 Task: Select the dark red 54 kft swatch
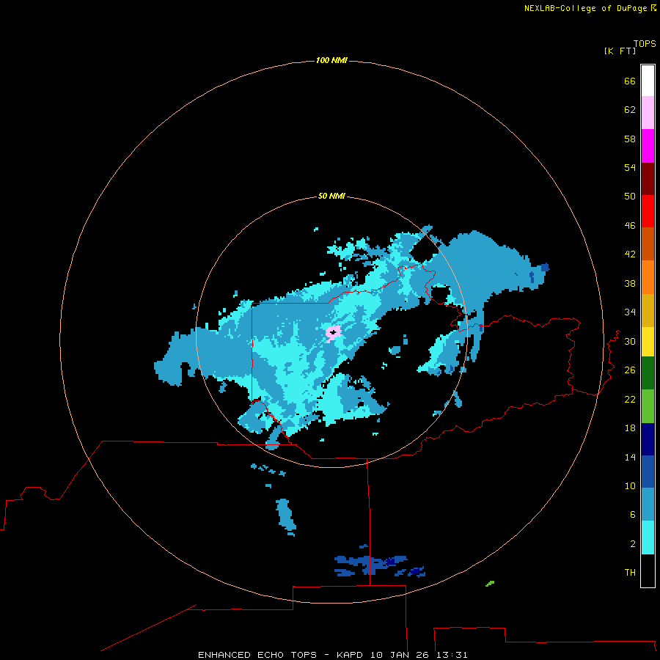[x=648, y=178]
